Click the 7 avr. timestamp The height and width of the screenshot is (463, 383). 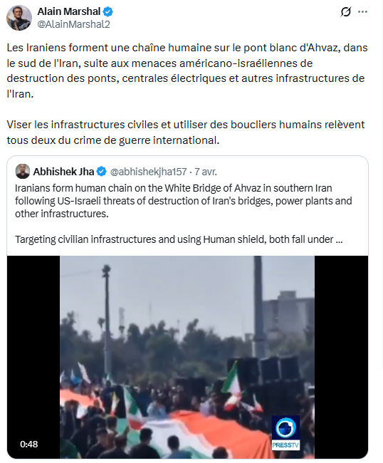pos(206,172)
